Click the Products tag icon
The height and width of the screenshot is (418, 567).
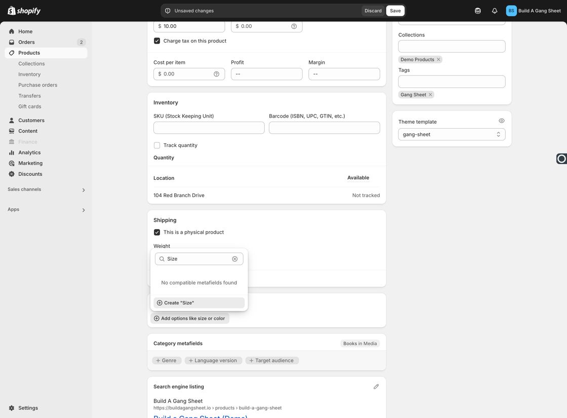[x=12, y=53]
